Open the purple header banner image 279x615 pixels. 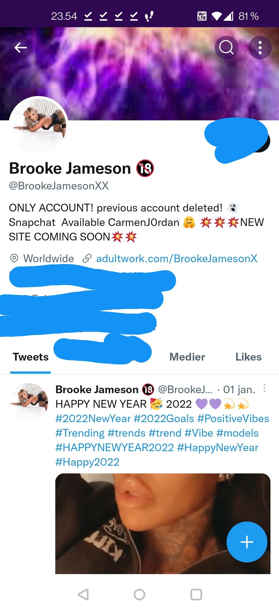[139, 74]
